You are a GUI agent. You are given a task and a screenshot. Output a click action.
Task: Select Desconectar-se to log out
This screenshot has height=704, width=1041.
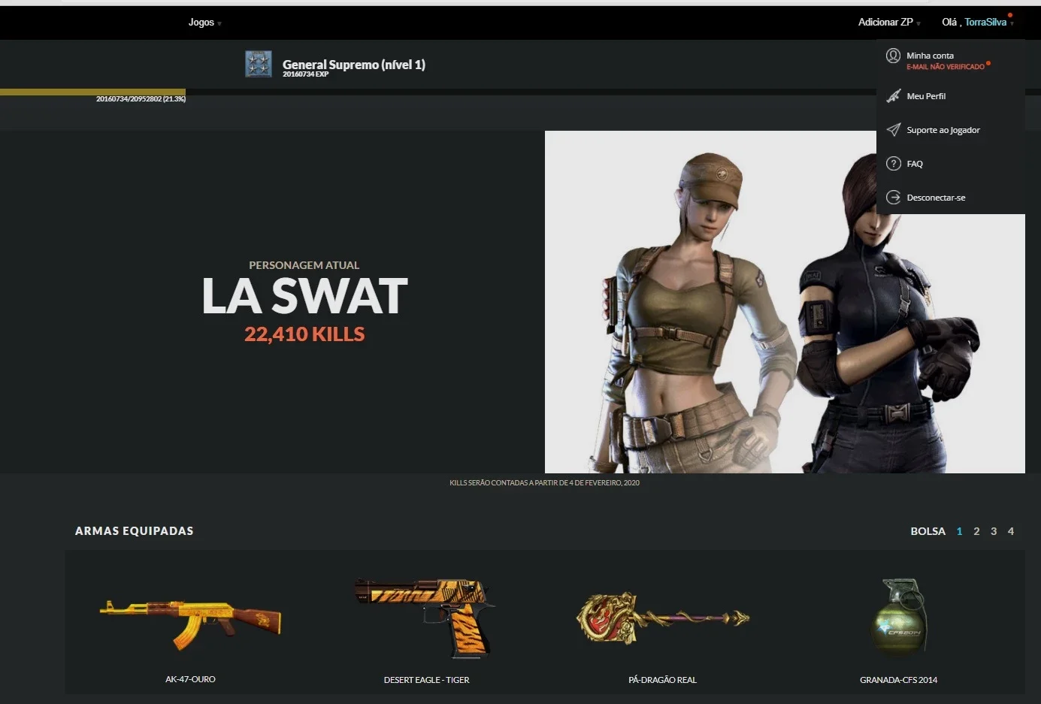tap(936, 198)
